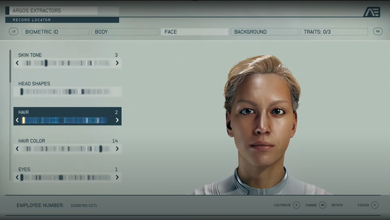This screenshot has width=390, height=220.
Task: Previous Hair style left arrow
Action: [x=17, y=120]
